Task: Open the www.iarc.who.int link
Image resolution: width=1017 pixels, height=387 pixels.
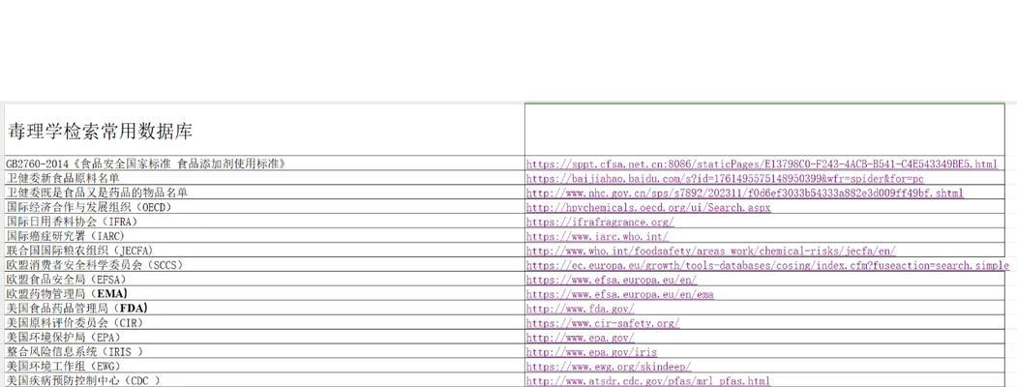Action: tap(597, 237)
